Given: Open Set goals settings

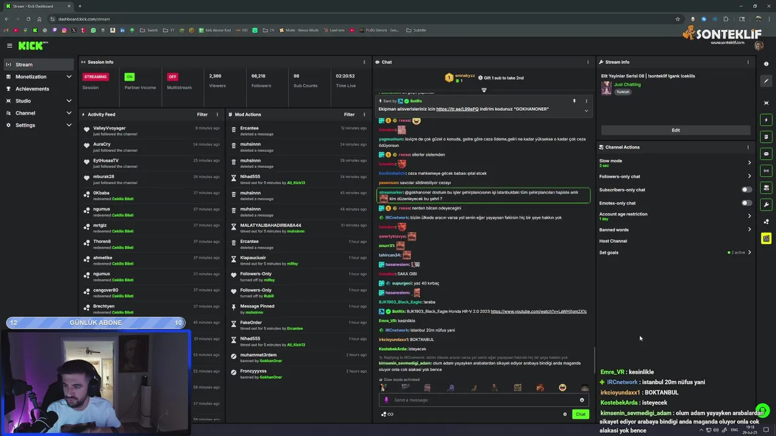Looking at the screenshot, I should [x=675, y=253].
